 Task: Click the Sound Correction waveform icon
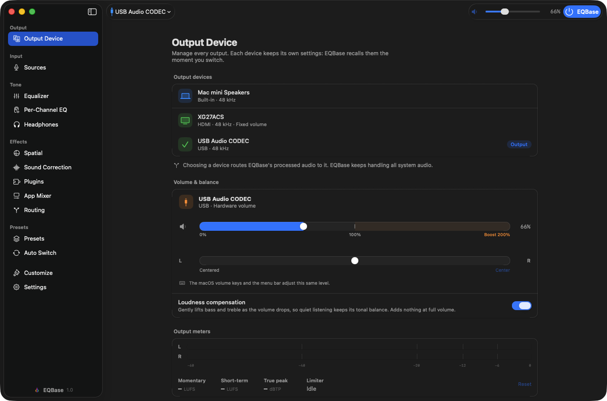pos(17,167)
